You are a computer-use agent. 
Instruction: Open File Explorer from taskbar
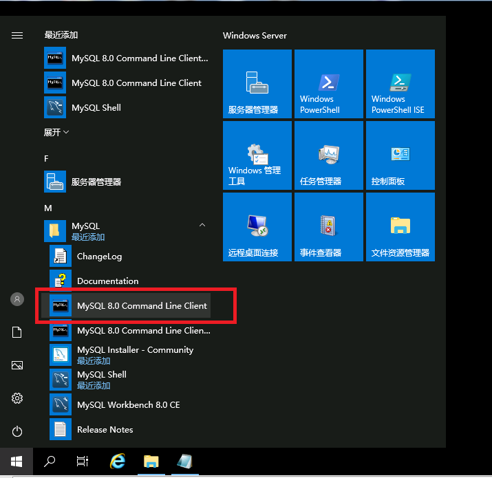[151, 461]
